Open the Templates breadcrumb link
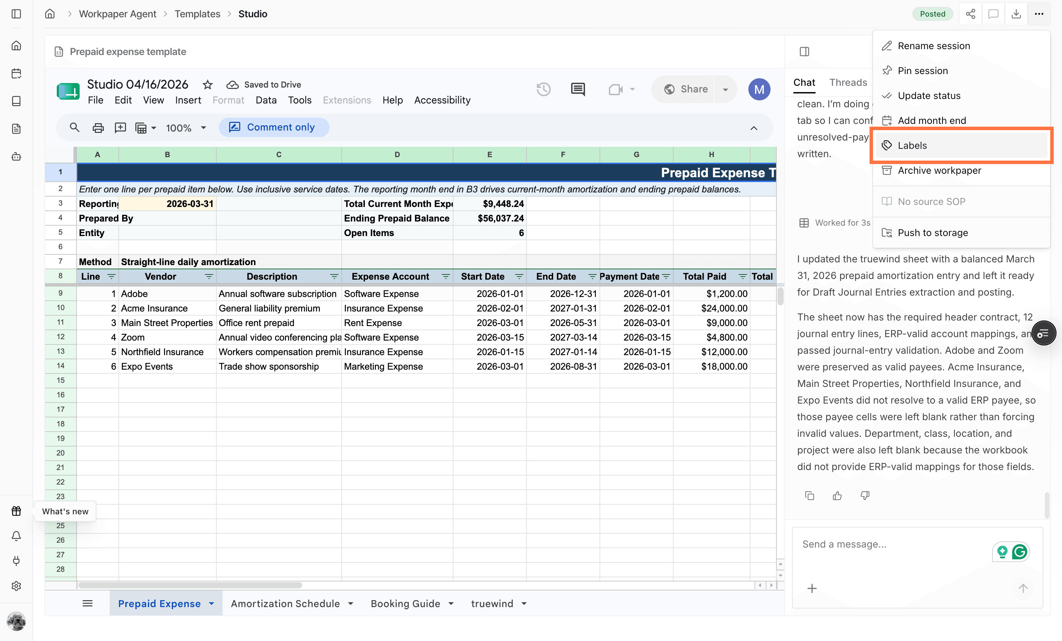 tap(197, 14)
